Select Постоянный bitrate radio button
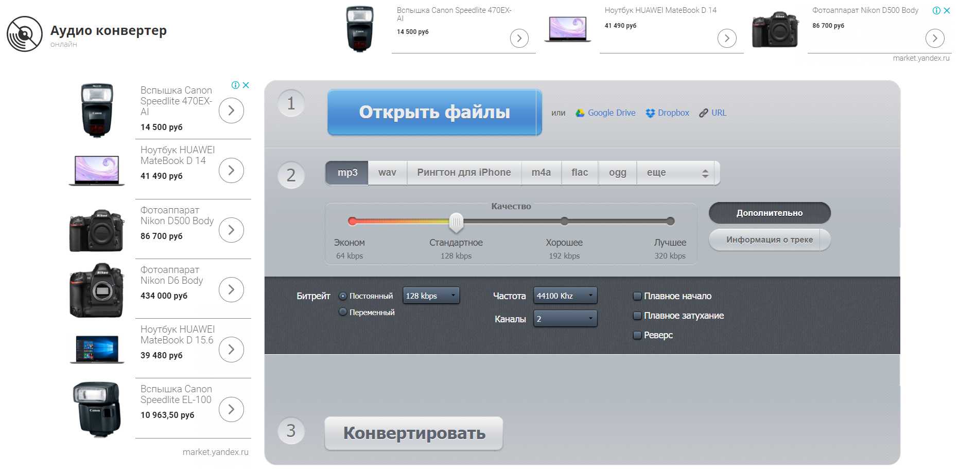This screenshot has width=959, height=475. 343,296
